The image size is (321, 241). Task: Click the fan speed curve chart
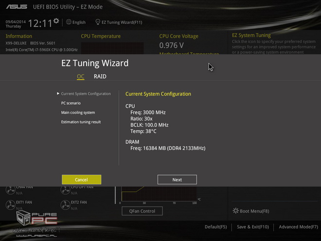point(159,194)
